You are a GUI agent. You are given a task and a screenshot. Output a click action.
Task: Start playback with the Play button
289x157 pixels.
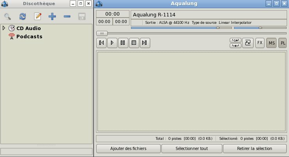pyautogui.click(x=112, y=43)
